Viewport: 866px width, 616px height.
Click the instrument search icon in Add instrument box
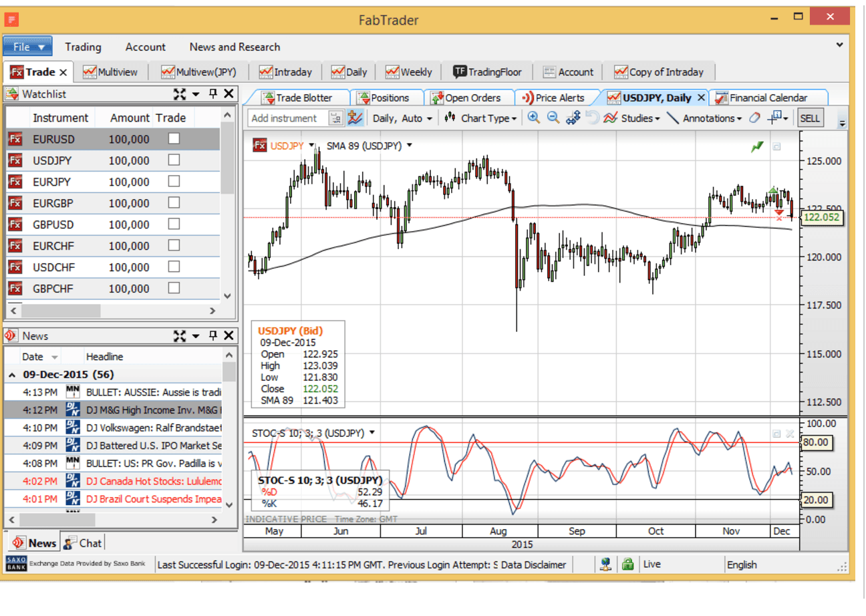tap(335, 118)
